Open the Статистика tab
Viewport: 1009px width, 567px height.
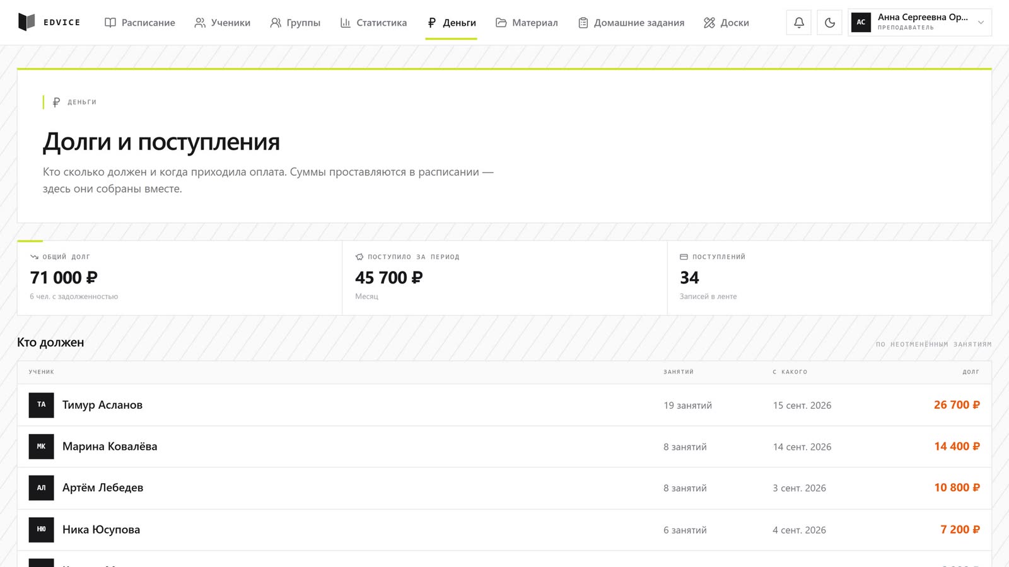tap(373, 23)
